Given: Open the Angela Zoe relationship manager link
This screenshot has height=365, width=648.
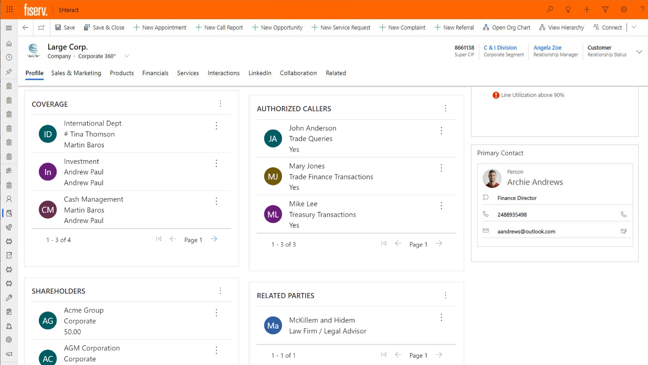Looking at the screenshot, I should click(548, 48).
